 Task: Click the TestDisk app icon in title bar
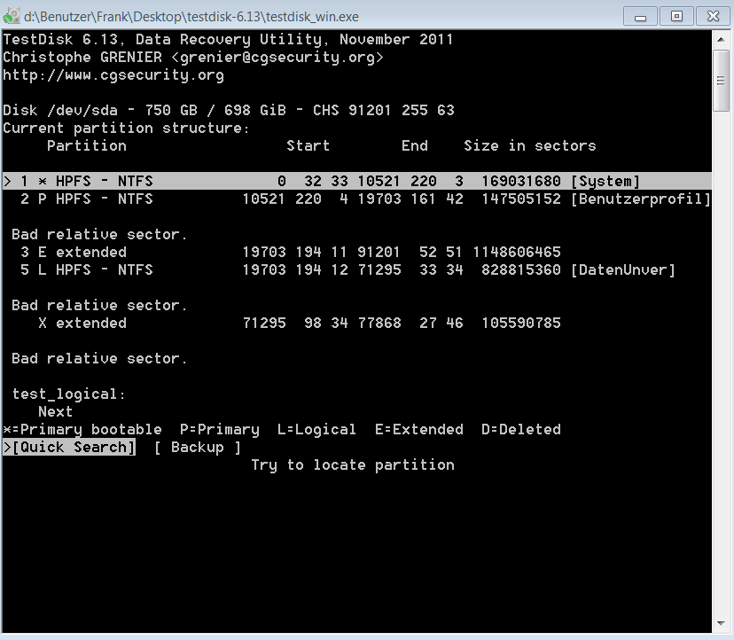tap(12, 16)
